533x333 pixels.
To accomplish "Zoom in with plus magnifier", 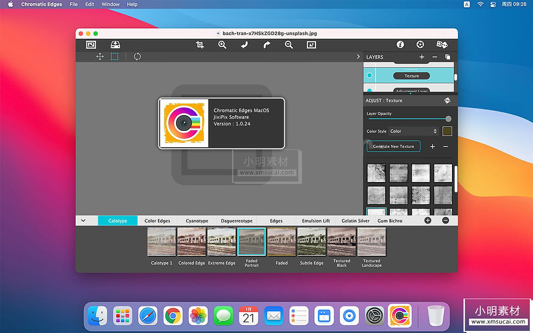I will [222, 45].
